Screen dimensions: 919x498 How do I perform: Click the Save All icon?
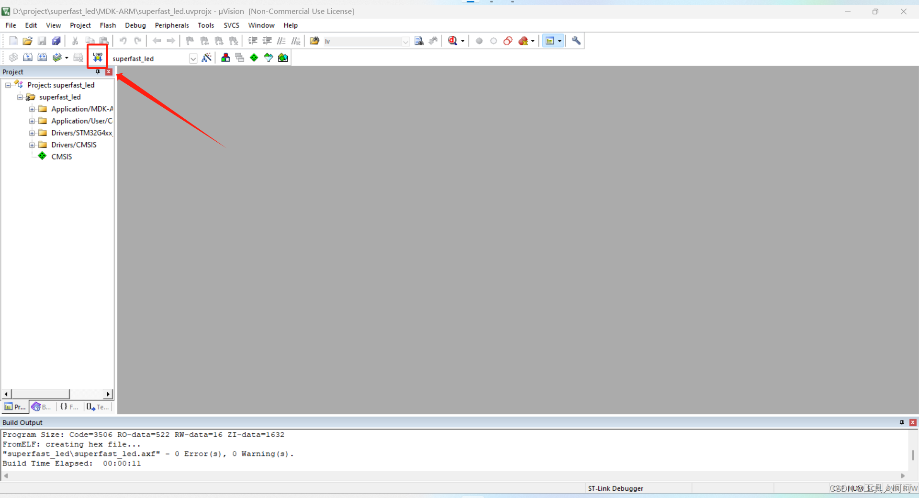pos(56,41)
